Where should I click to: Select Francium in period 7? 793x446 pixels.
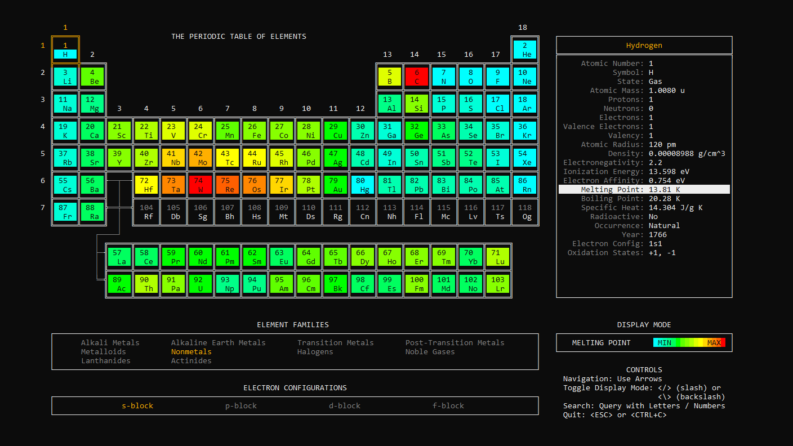click(65, 212)
